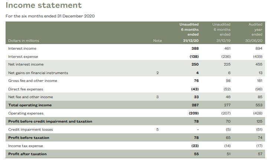Open Note 3 for net fee income
The height and width of the screenshot is (160, 267).
[x=157, y=97]
